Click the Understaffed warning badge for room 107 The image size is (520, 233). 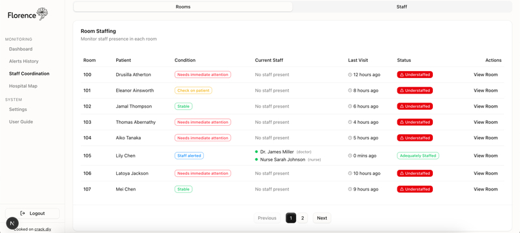click(415, 189)
